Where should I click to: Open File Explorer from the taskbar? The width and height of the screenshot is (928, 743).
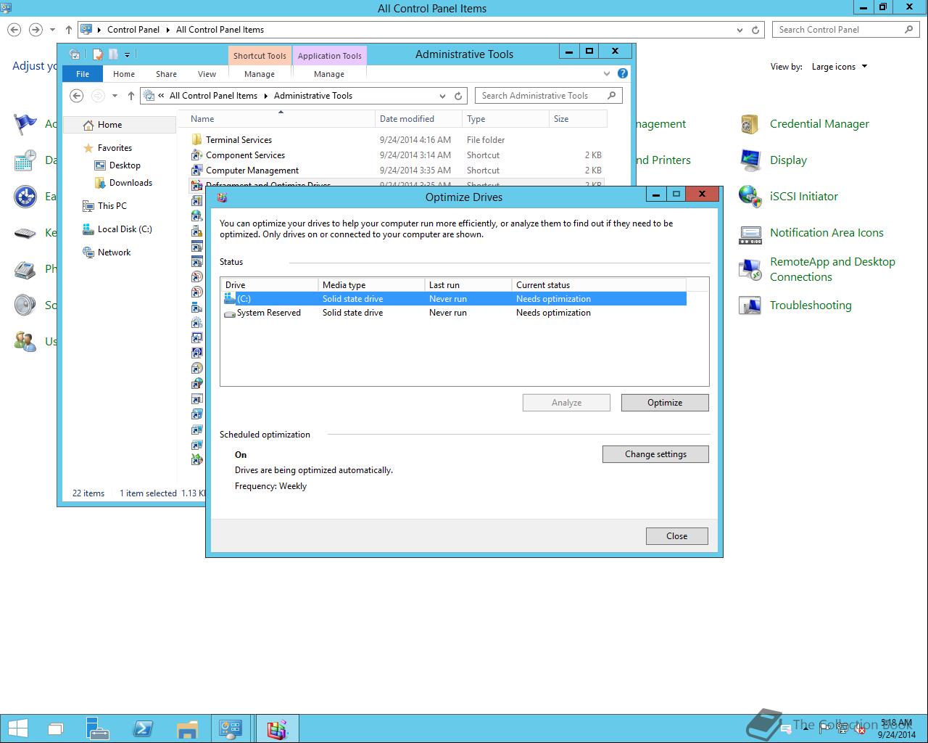coord(187,728)
